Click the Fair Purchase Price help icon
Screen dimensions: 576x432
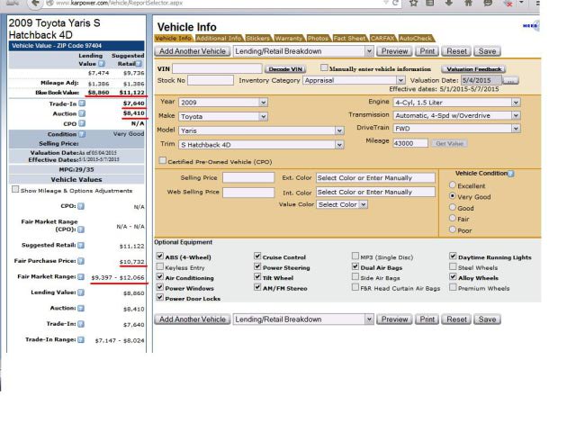[81, 261]
